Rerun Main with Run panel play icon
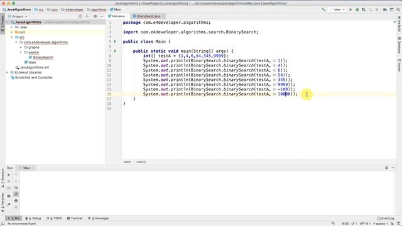 9,175
